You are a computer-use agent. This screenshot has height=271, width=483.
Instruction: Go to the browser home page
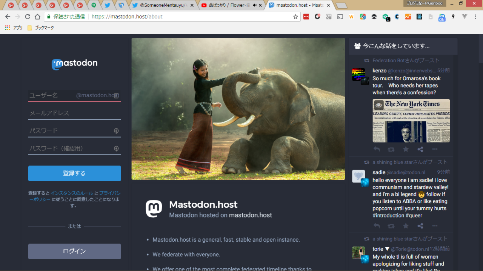click(x=37, y=17)
